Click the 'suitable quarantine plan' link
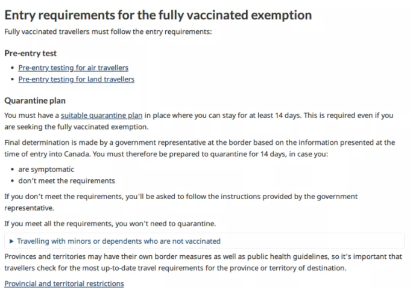This screenshot has width=410, height=292. point(101,115)
